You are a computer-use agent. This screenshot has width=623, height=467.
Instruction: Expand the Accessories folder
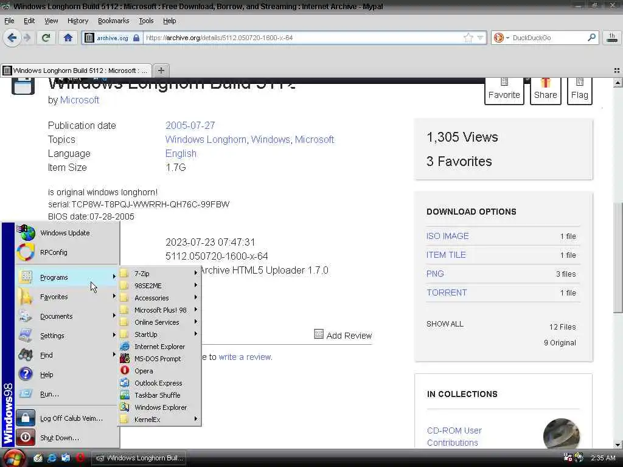tap(159, 297)
